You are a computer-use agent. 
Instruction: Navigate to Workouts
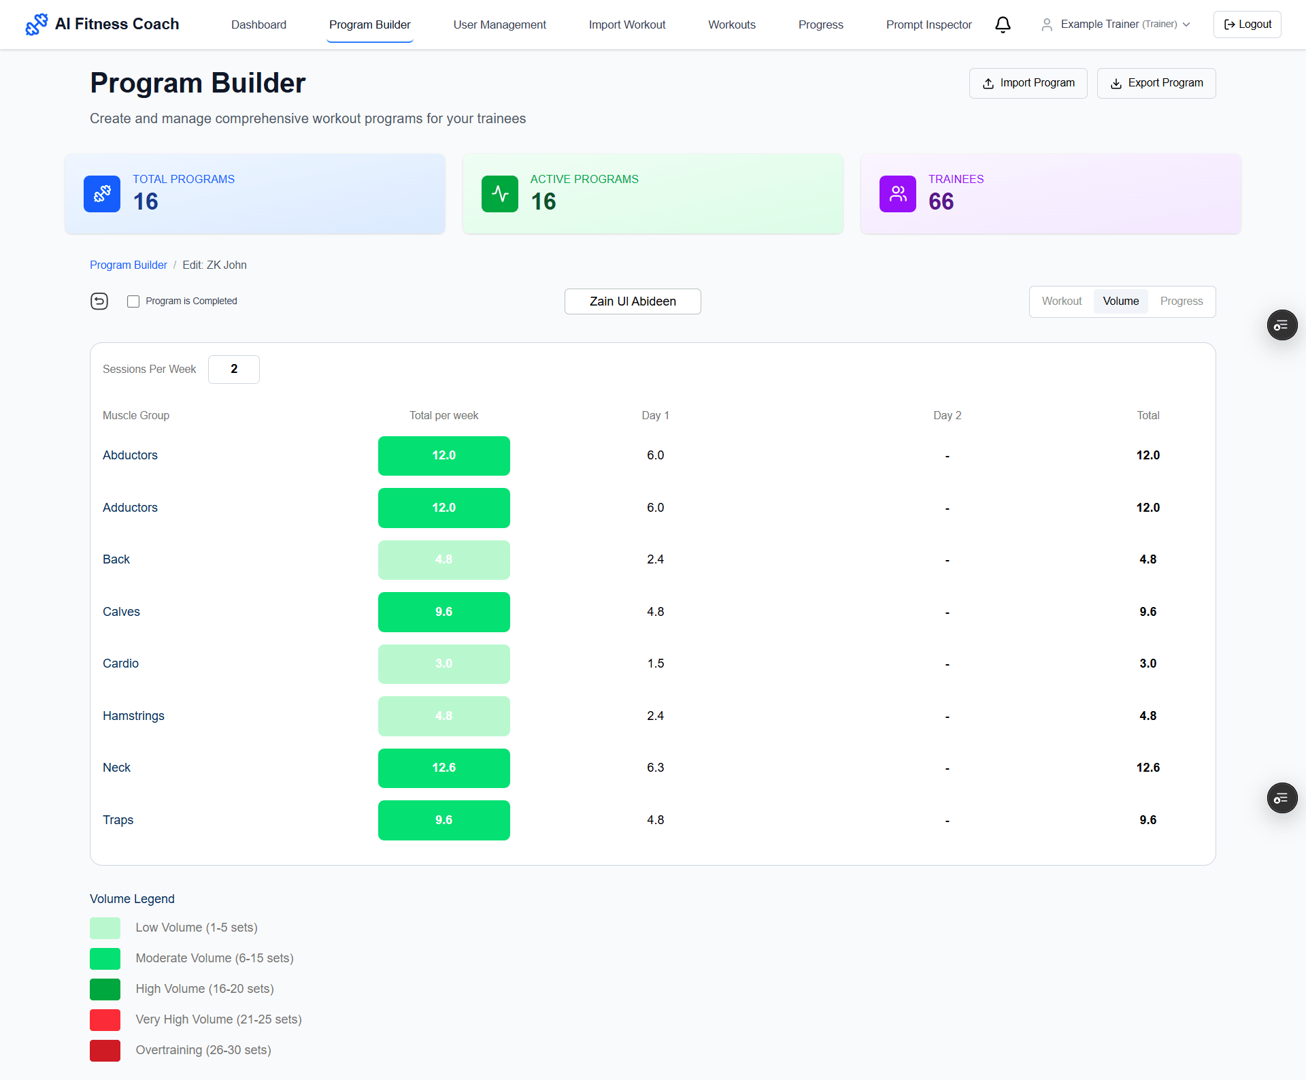[x=732, y=24]
